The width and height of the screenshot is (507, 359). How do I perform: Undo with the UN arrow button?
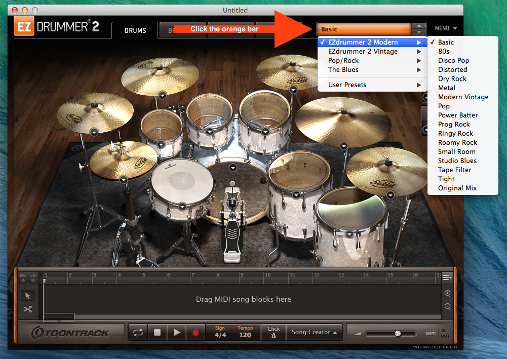pos(23,277)
